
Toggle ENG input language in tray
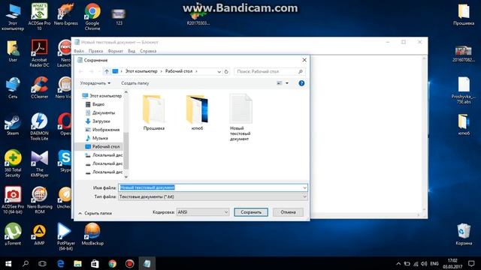coord(434,263)
